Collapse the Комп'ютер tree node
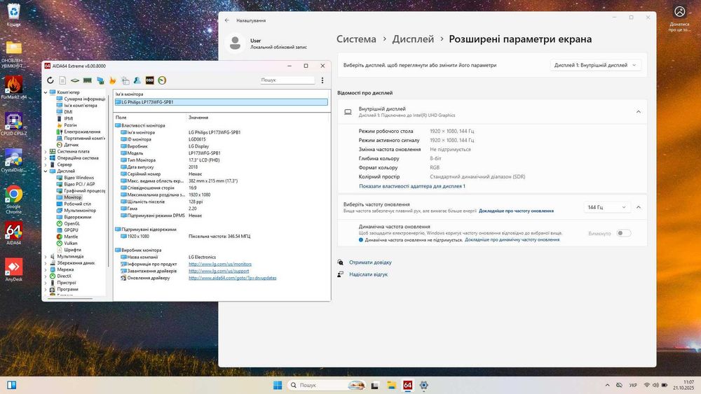 tap(46, 92)
